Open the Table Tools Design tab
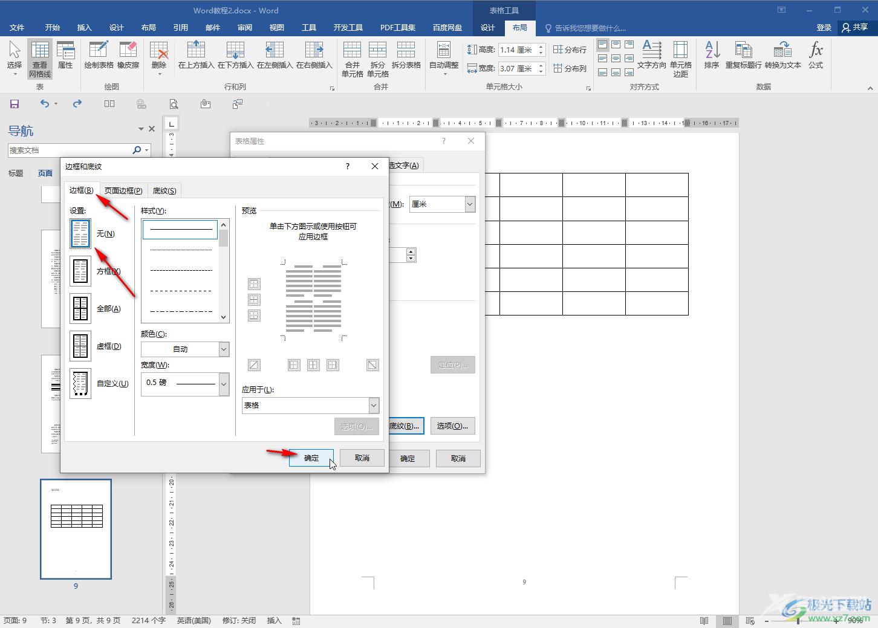The width and height of the screenshot is (878, 628). 488,28
